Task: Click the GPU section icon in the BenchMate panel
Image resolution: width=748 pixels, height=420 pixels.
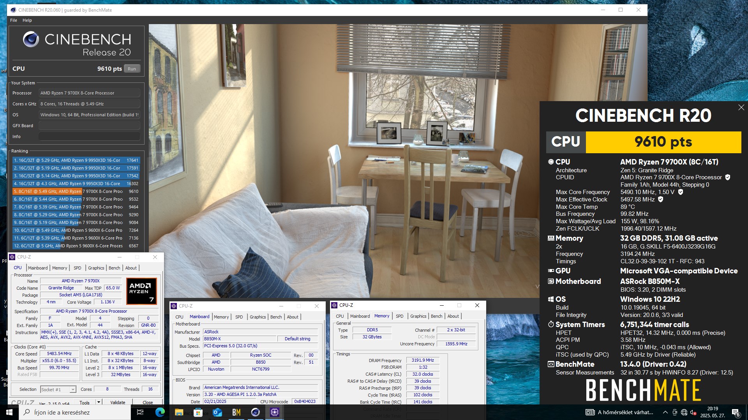Action: click(x=551, y=271)
